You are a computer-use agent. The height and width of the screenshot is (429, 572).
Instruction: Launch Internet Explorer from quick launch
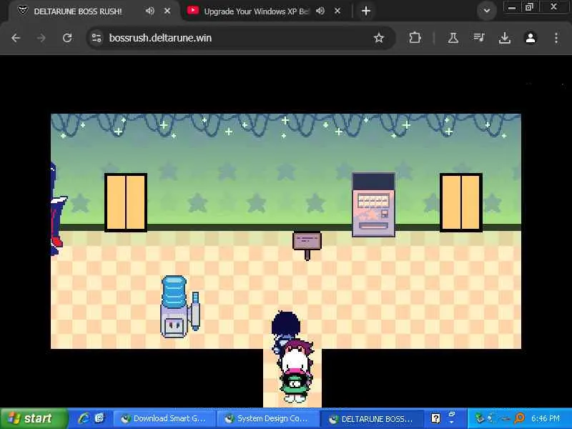(84, 418)
